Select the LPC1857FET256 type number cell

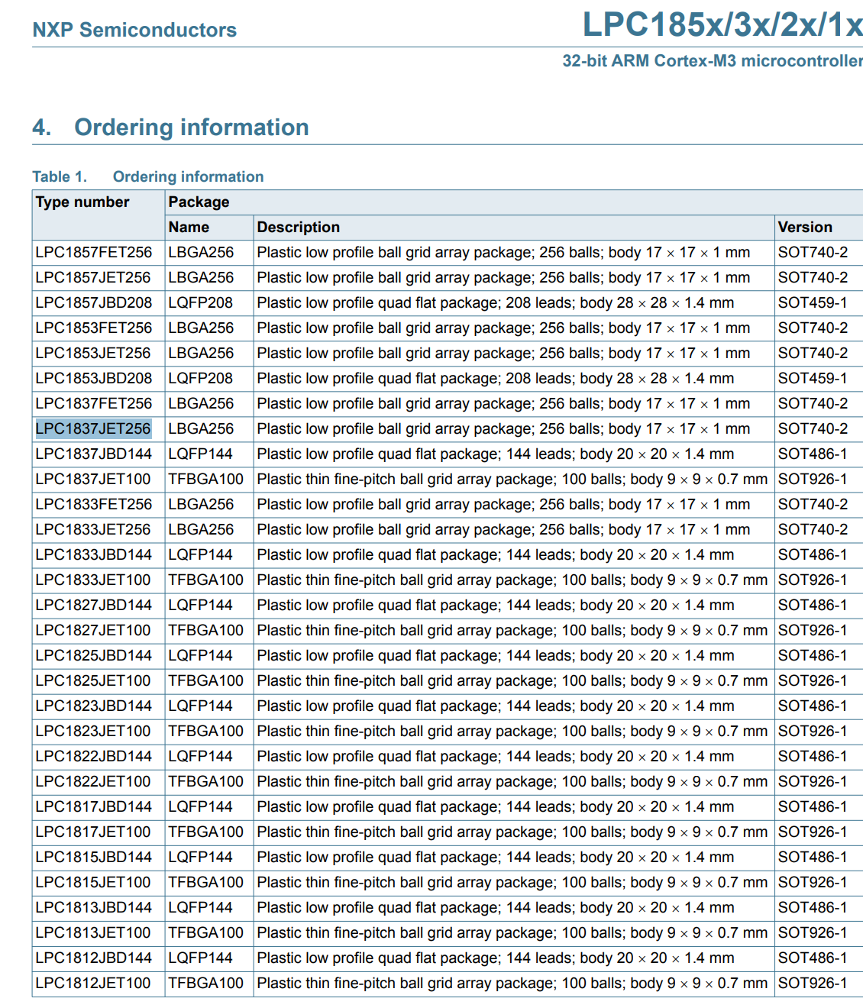pos(93,252)
